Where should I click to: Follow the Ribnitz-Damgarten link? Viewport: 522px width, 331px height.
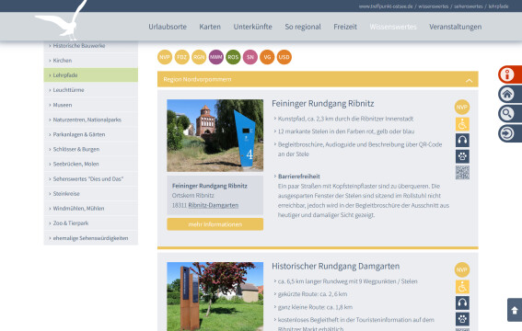(214, 205)
